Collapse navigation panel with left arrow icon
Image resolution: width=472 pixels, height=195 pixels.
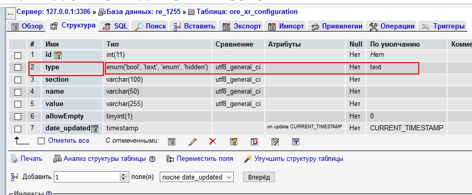coord(11,13)
